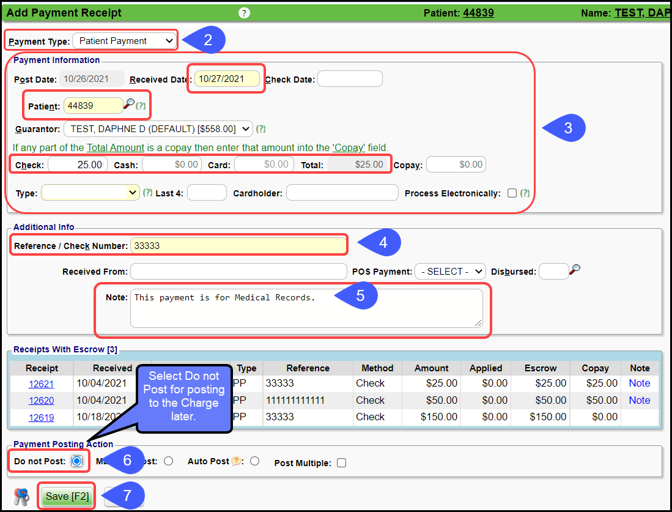Enable the Post Multiple checkbox

pyautogui.click(x=341, y=462)
